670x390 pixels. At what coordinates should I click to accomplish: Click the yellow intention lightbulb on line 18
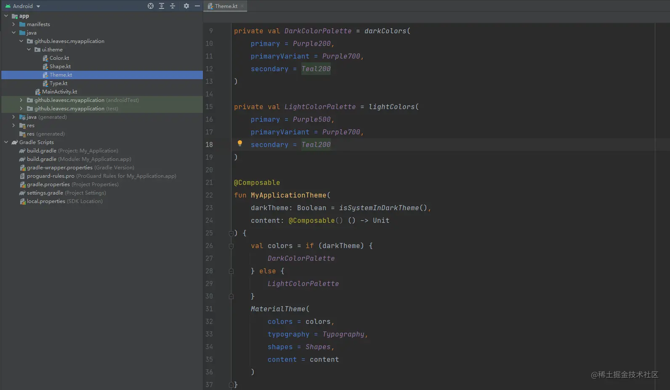tap(240, 143)
